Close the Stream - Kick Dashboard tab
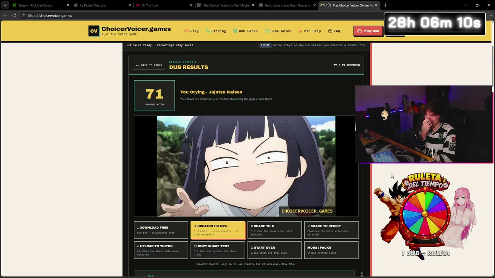Screen dimensions: 495x278 pyautogui.click(x=68, y=5)
